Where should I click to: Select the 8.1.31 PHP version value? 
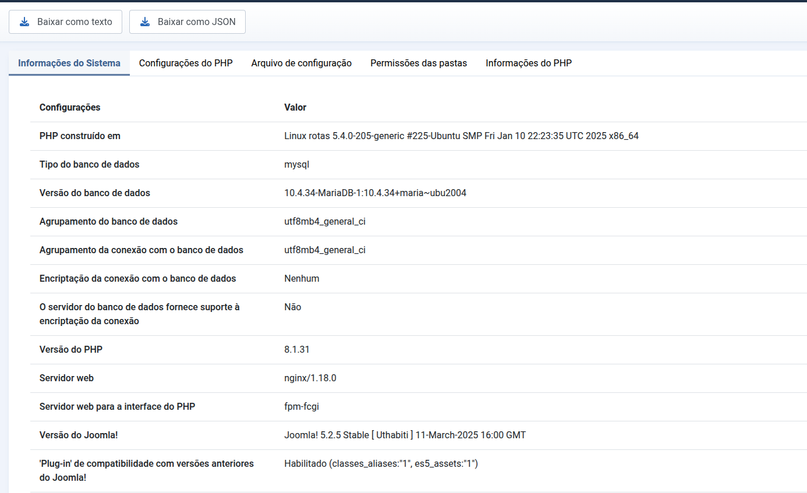tap(296, 350)
